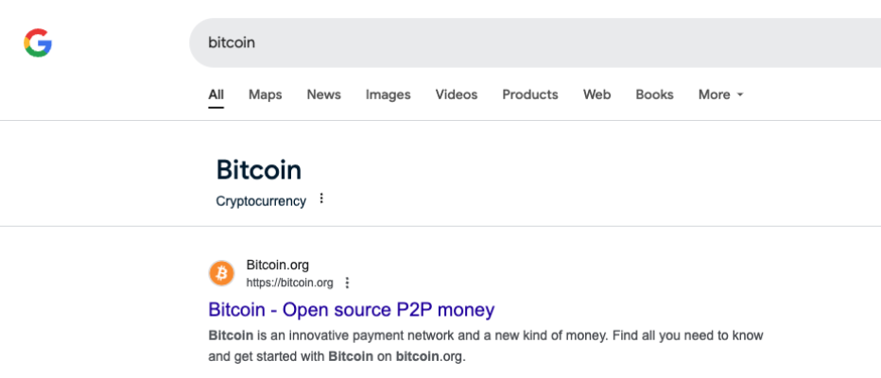Open the Videos tab
The height and width of the screenshot is (378, 881).
(x=457, y=94)
